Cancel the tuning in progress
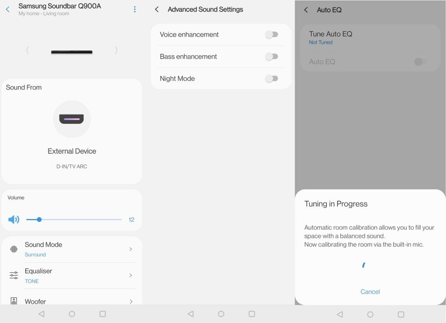The image size is (446, 323). pyautogui.click(x=370, y=292)
